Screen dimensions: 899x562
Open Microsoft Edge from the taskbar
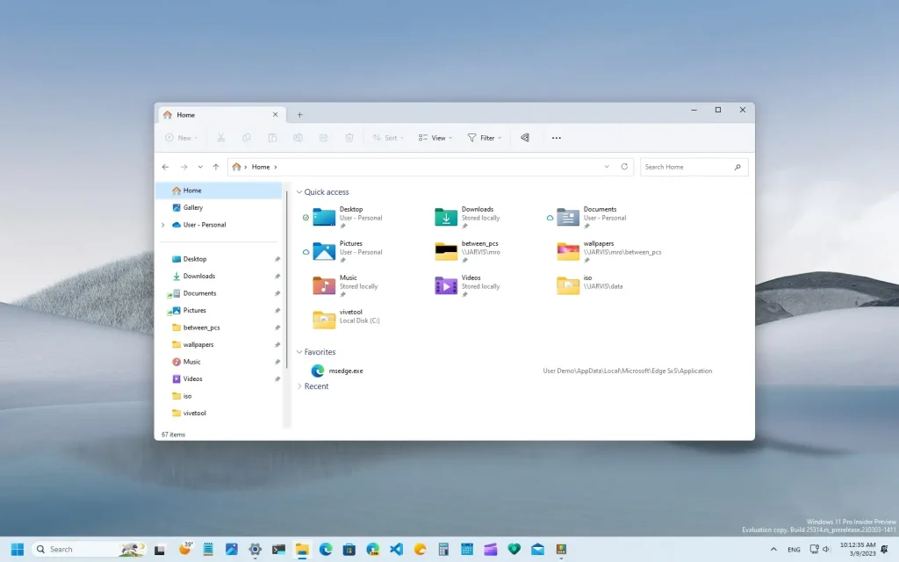(x=326, y=550)
